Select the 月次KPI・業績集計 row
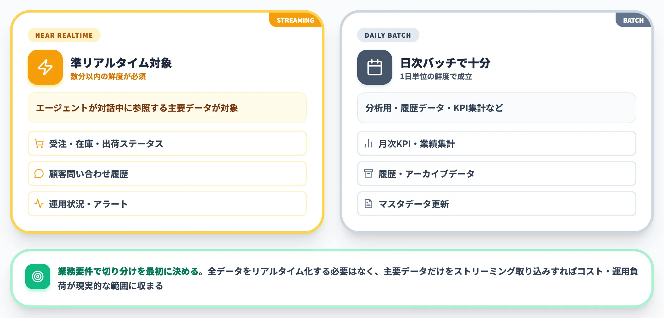The width and height of the screenshot is (664, 318). (497, 144)
